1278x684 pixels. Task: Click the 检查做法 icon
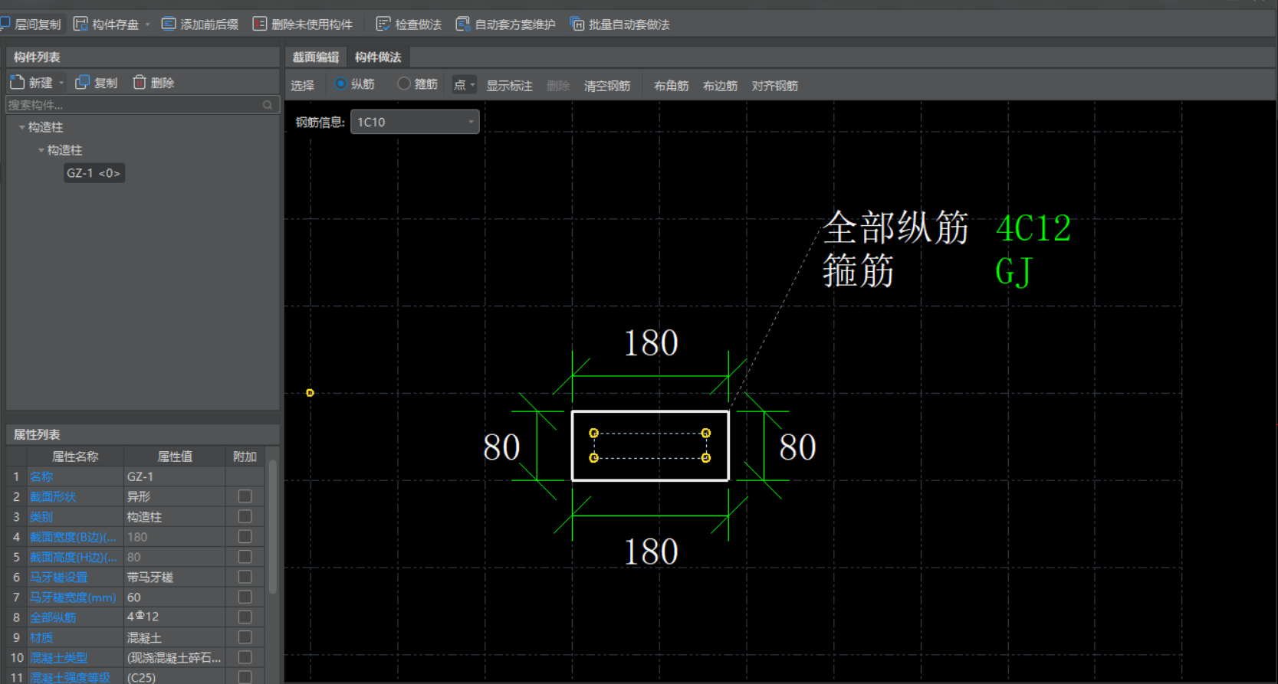click(x=383, y=25)
